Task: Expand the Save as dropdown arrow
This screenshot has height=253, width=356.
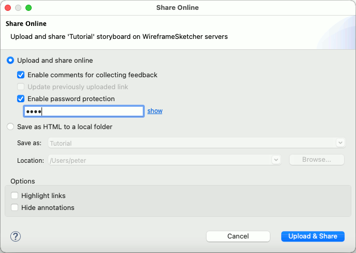Action: pyautogui.click(x=340, y=143)
